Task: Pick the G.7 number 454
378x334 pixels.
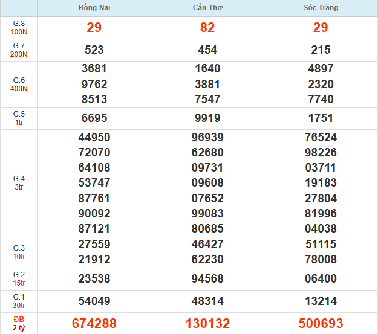Action: pyautogui.click(x=207, y=50)
